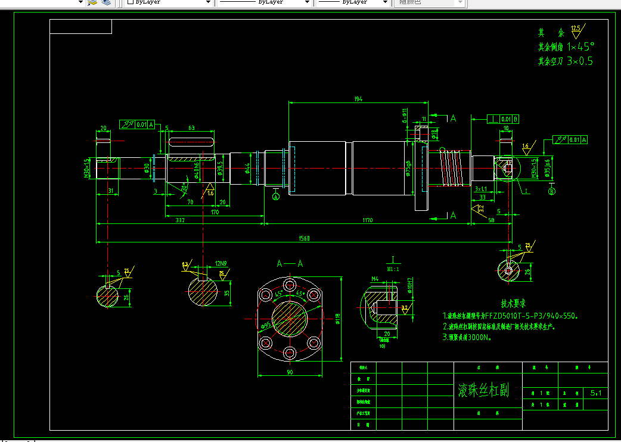Screen dimensions: 621x442
Task: Select the M4 thread callout
Action: (375, 279)
